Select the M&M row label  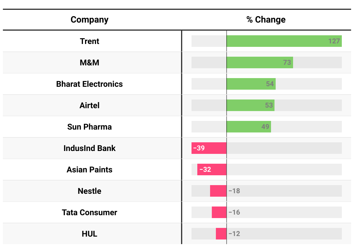coord(89,62)
